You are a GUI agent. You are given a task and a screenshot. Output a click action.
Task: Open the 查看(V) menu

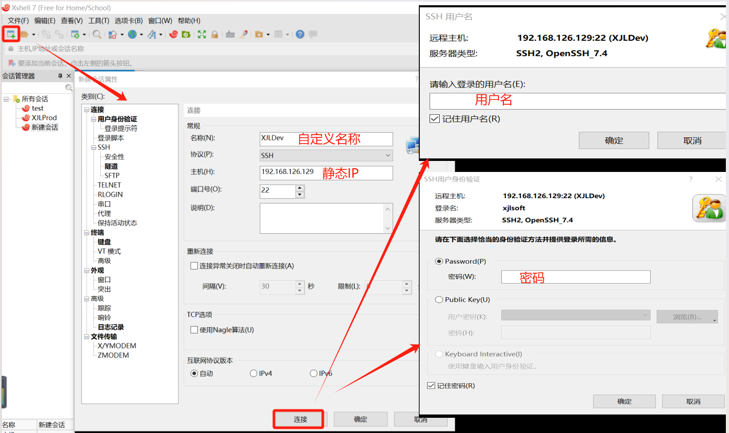[x=72, y=21]
